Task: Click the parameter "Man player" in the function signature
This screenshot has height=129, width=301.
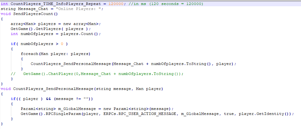Action: click(x=148, y=89)
